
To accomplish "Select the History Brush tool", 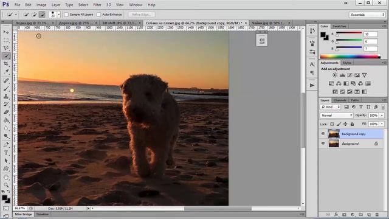I will [x=6, y=104].
